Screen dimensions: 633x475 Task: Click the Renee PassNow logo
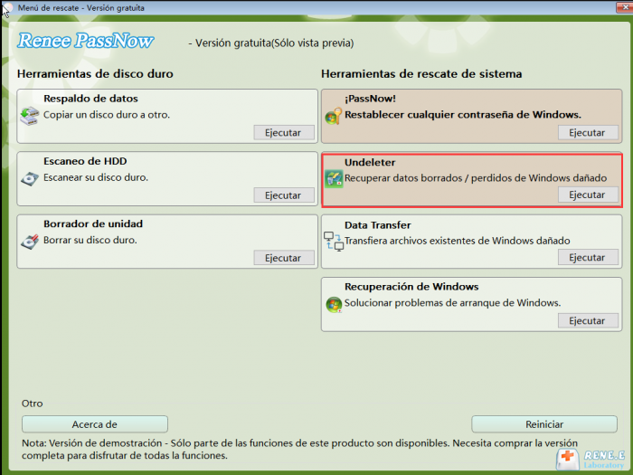tap(85, 41)
